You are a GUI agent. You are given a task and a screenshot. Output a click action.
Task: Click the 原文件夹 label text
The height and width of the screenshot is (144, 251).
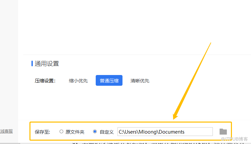[75, 132]
